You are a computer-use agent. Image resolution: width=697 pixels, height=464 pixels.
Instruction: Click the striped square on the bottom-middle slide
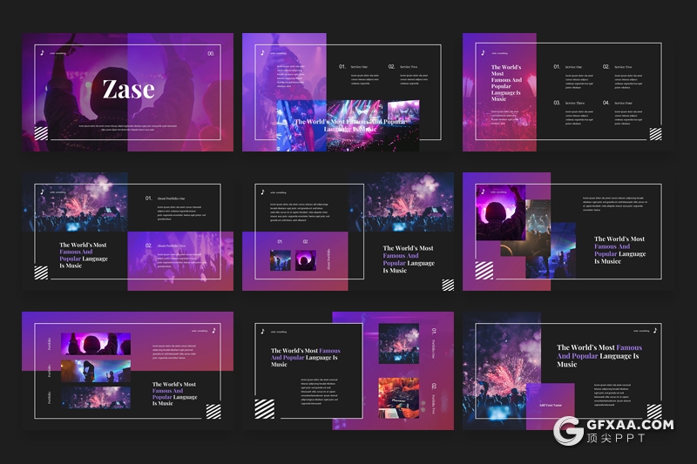coord(264,408)
